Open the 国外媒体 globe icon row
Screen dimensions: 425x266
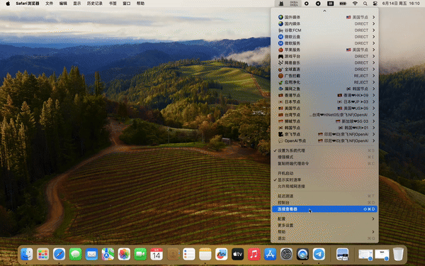coord(324,17)
